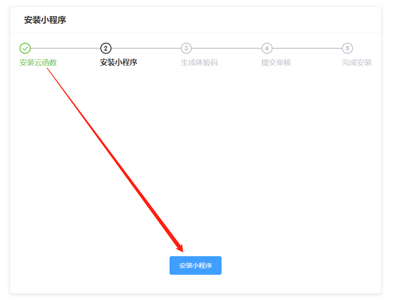
Task: Click the 安装小程序 card header title
Action: (x=45, y=20)
